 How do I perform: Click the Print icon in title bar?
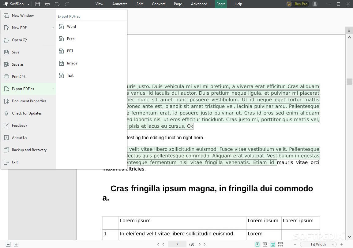click(47, 4)
